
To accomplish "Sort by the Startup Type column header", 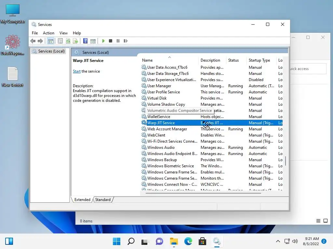I will (x=262, y=60).
